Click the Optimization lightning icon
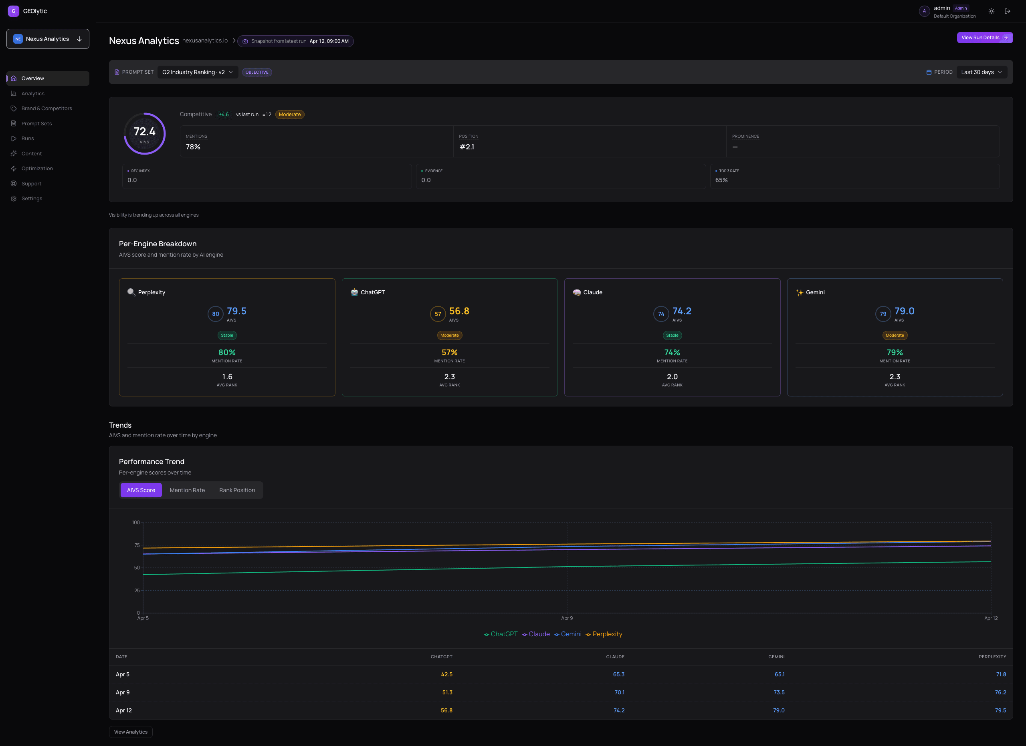The image size is (1026, 746). (x=14, y=169)
